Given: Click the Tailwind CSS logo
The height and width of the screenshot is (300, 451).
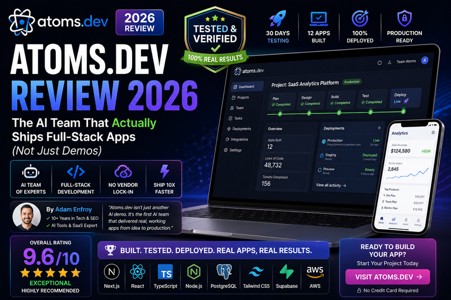Looking at the screenshot, I should click(256, 271).
